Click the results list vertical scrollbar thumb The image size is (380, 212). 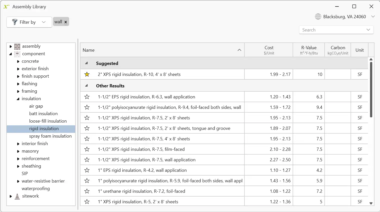(x=371, y=90)
